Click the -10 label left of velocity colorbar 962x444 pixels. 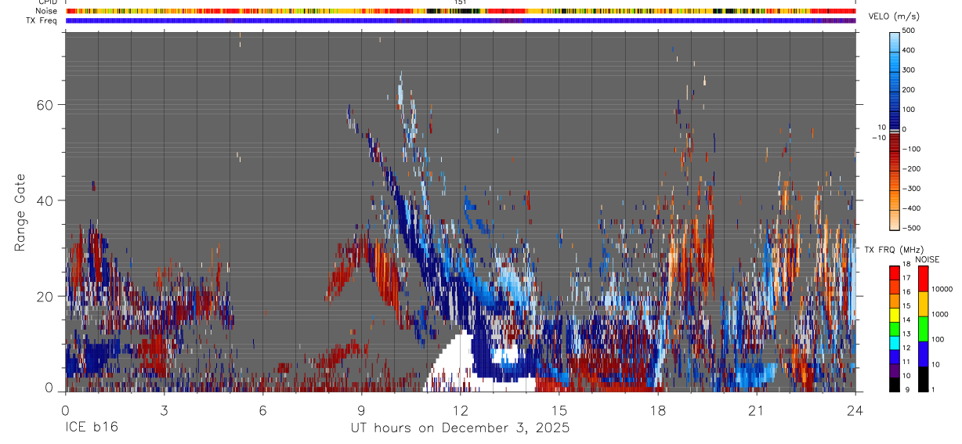click(x=877, y=137)
